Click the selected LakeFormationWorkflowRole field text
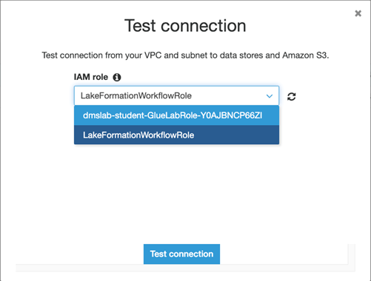The image size is (371, 281). click(x=136, y=95)
